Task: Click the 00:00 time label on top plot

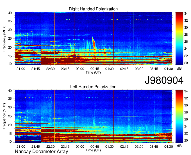Action: tap(80, 69)
